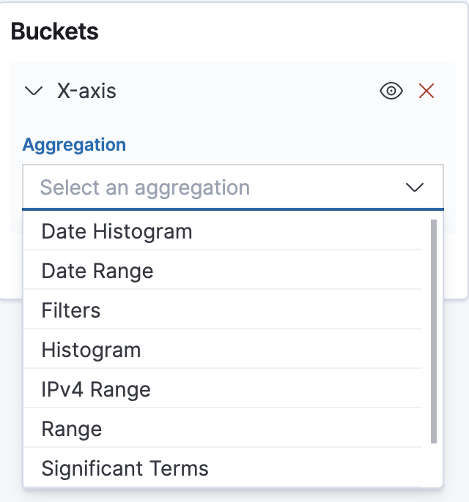The width and height of the screenshot is (469, 502).
Task: Collapse the X-axis bucket section chevron
Action: [33, 91]
